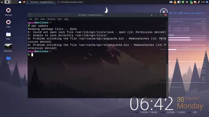
Task: Click the green shield updater tray icon
Action: [x=183, y=2]
